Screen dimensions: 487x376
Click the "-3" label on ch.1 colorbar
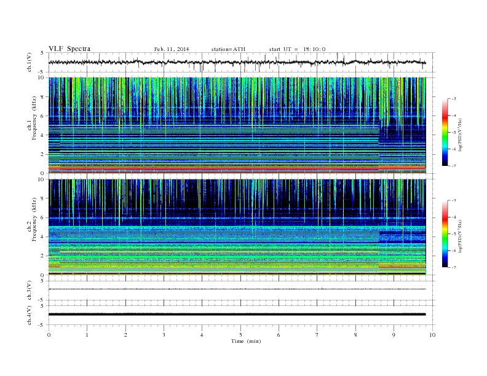pos(453,99)
